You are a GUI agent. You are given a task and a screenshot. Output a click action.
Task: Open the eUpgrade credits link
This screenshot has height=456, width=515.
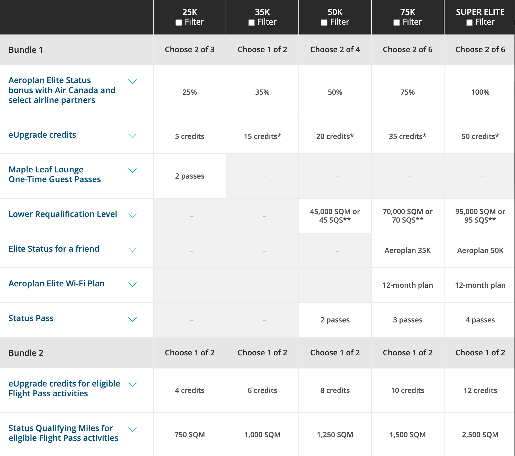tap(42, 135)
